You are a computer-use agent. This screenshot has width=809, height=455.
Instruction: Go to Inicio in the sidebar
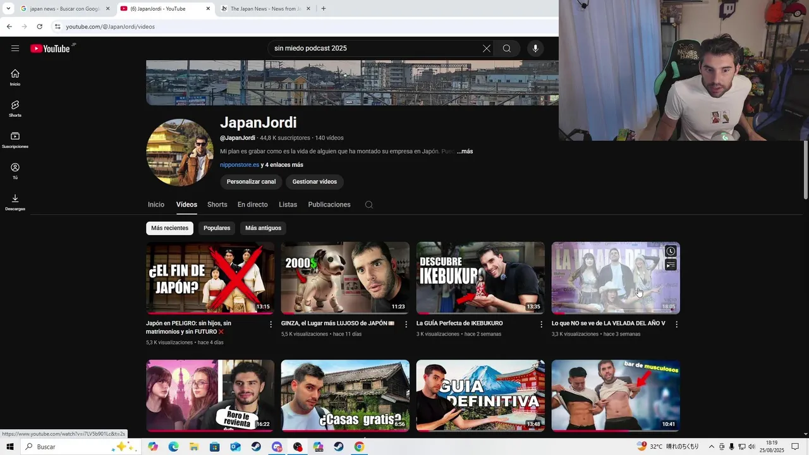pos(15,78)
